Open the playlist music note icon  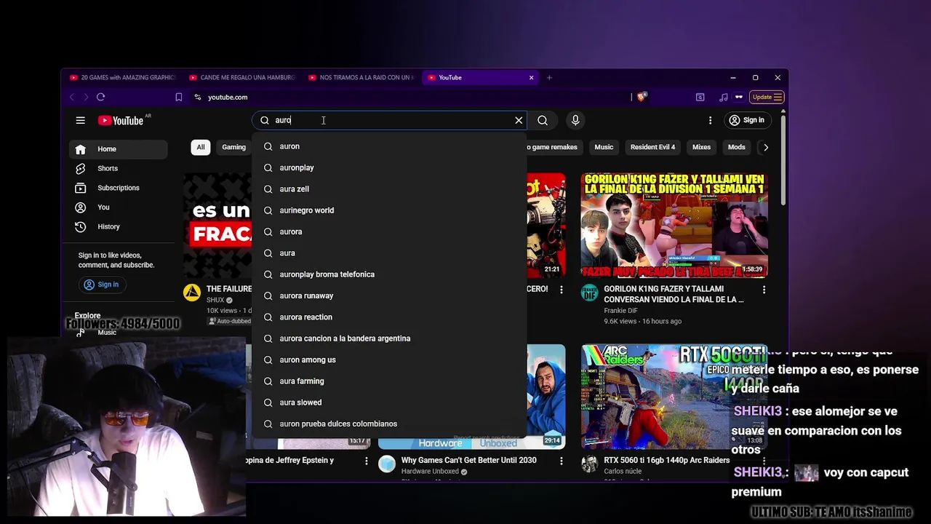723,97
